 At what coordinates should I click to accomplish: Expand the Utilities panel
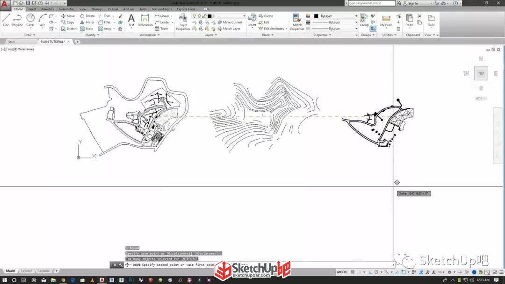pyautogui.click(x=389, y=35)
